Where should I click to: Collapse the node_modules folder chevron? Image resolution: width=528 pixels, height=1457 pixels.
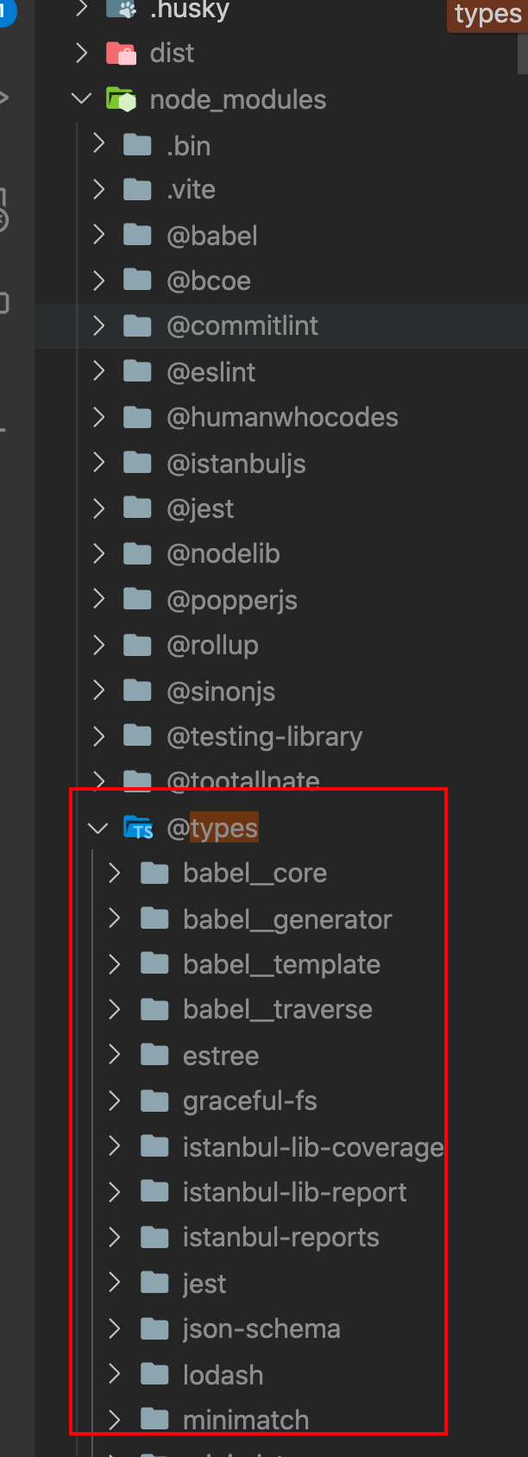pyautogui.click(x=82, y=98)
